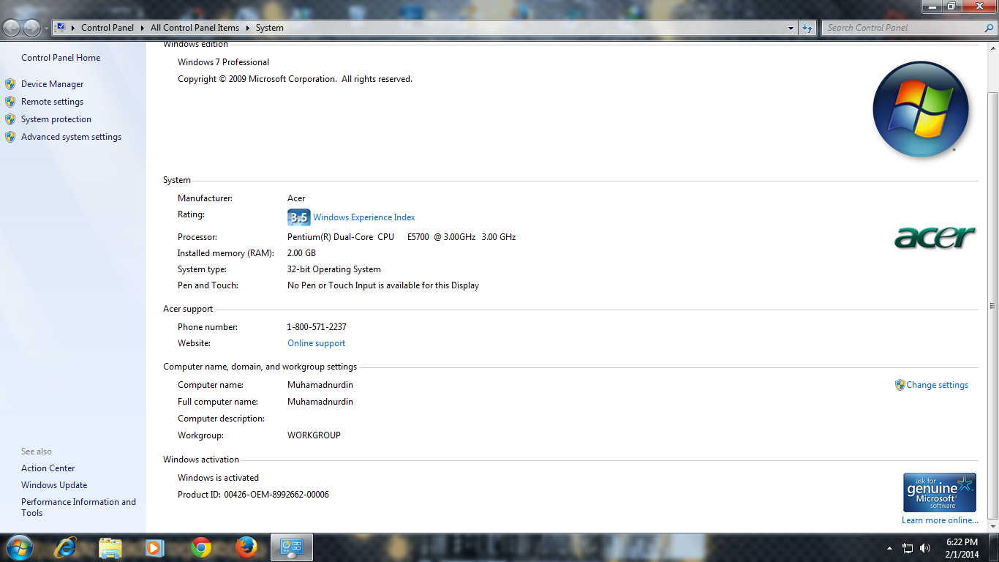Click the phone number 1-800-571-2237
The width and height of the screenshot is (999, 562).
click(x=317, y=327)
